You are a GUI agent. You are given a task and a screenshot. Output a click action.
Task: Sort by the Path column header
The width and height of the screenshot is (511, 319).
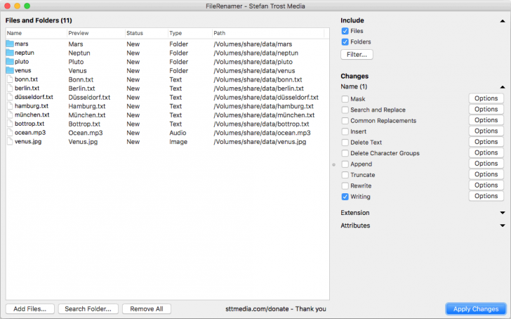coord(268,33)
